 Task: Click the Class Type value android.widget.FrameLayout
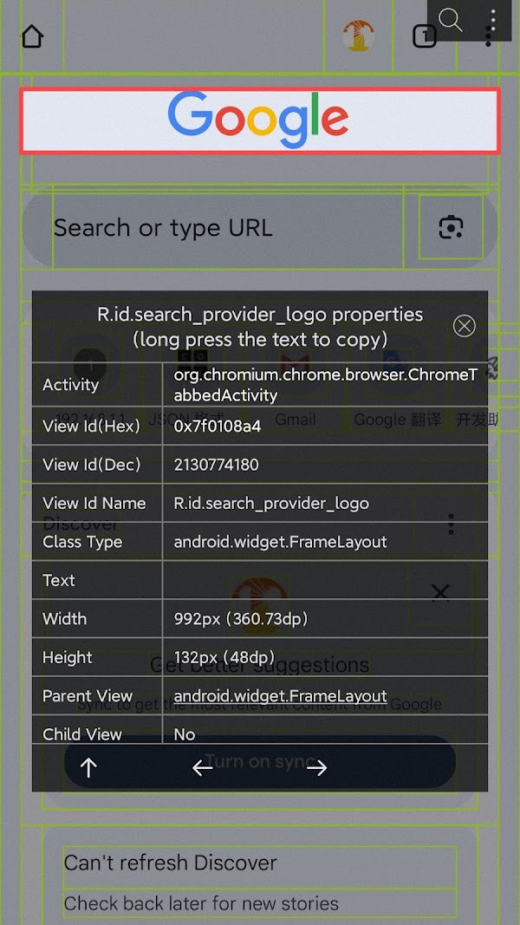(x=280, y=542)
